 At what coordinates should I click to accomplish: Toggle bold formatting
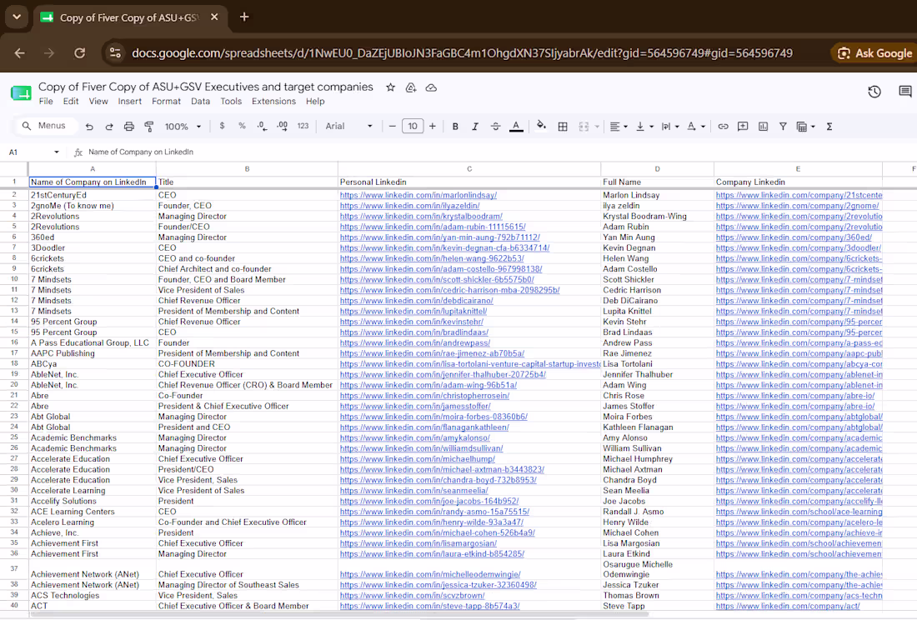coord(455,126)
